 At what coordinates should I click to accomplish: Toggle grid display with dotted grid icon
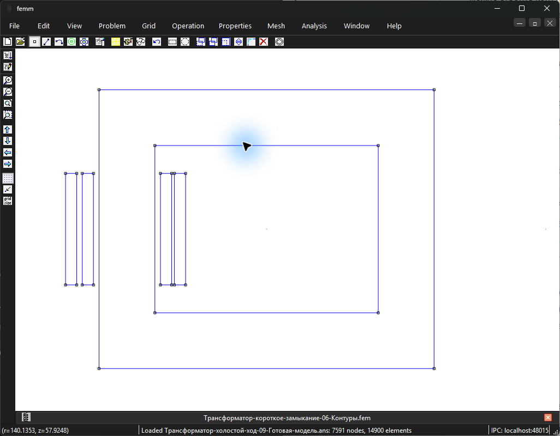(8, 178)
